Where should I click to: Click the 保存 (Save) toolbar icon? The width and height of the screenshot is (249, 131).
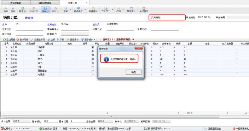(45, 10)
